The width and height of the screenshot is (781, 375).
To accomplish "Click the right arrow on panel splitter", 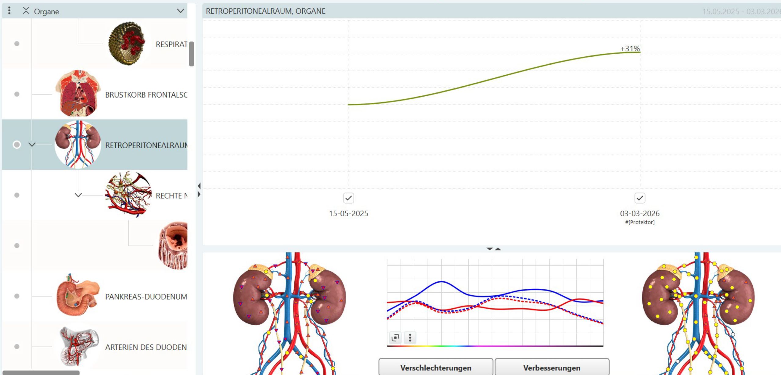I will tap(199, 194).
